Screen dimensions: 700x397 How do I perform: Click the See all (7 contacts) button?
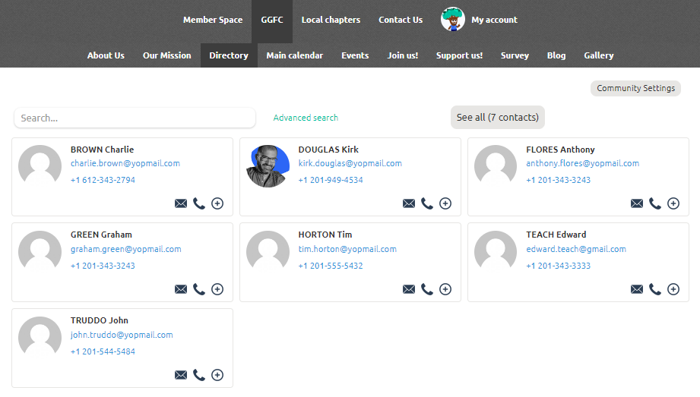[x=497, y=118]
